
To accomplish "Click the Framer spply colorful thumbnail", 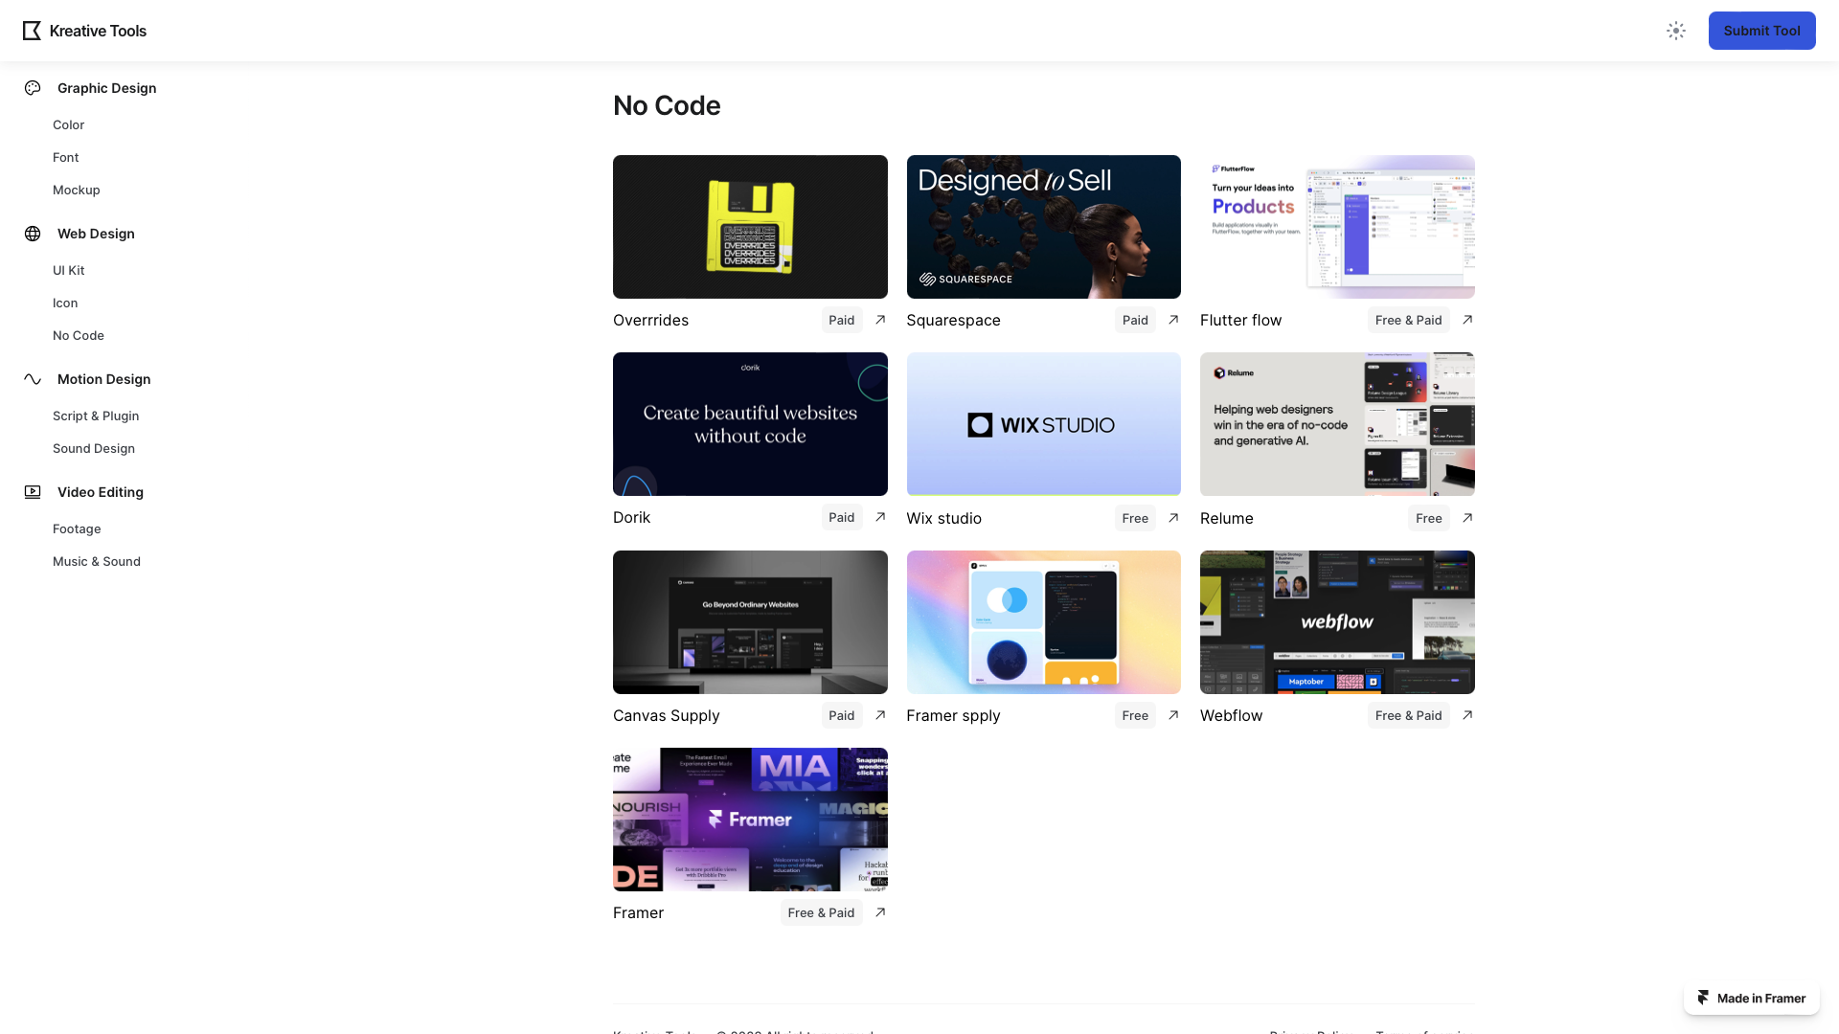I will tap(1044, 622).
